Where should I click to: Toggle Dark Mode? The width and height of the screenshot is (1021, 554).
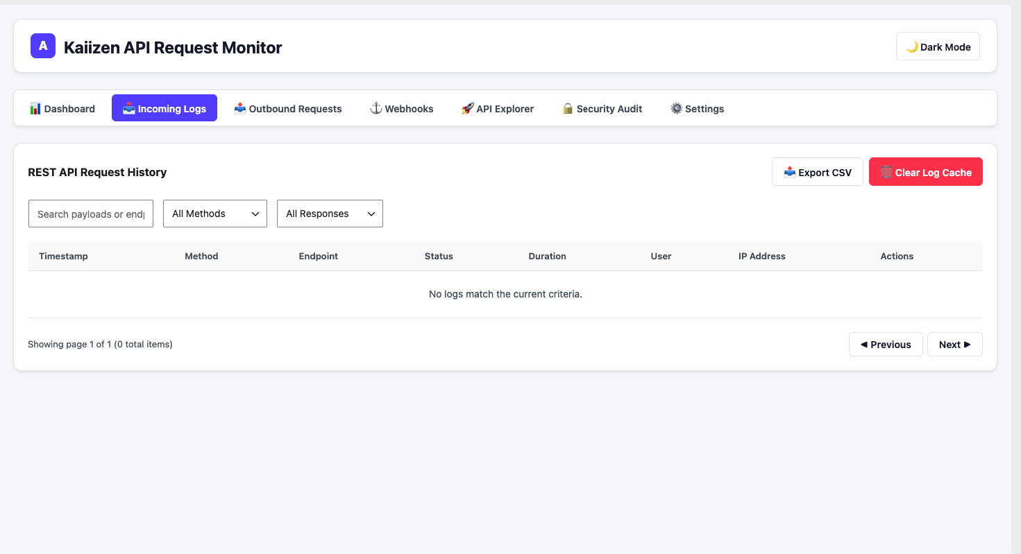coord(938,46)
